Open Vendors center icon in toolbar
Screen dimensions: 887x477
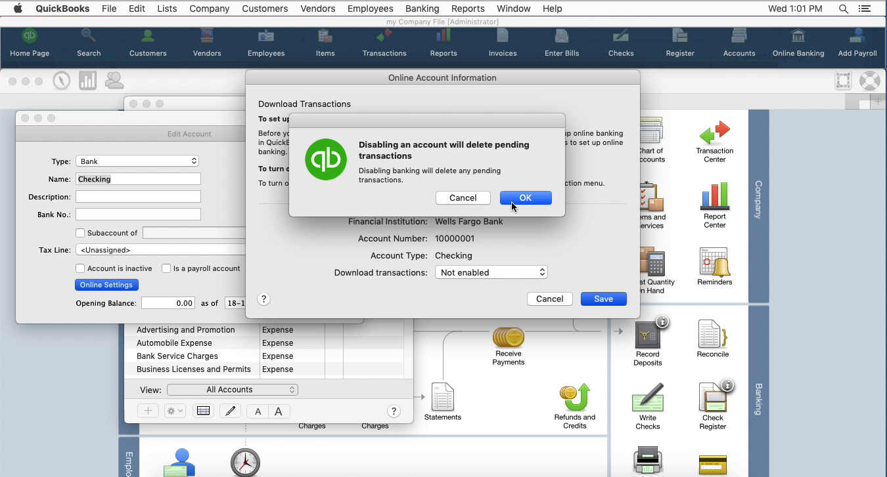tap(207, 43)
